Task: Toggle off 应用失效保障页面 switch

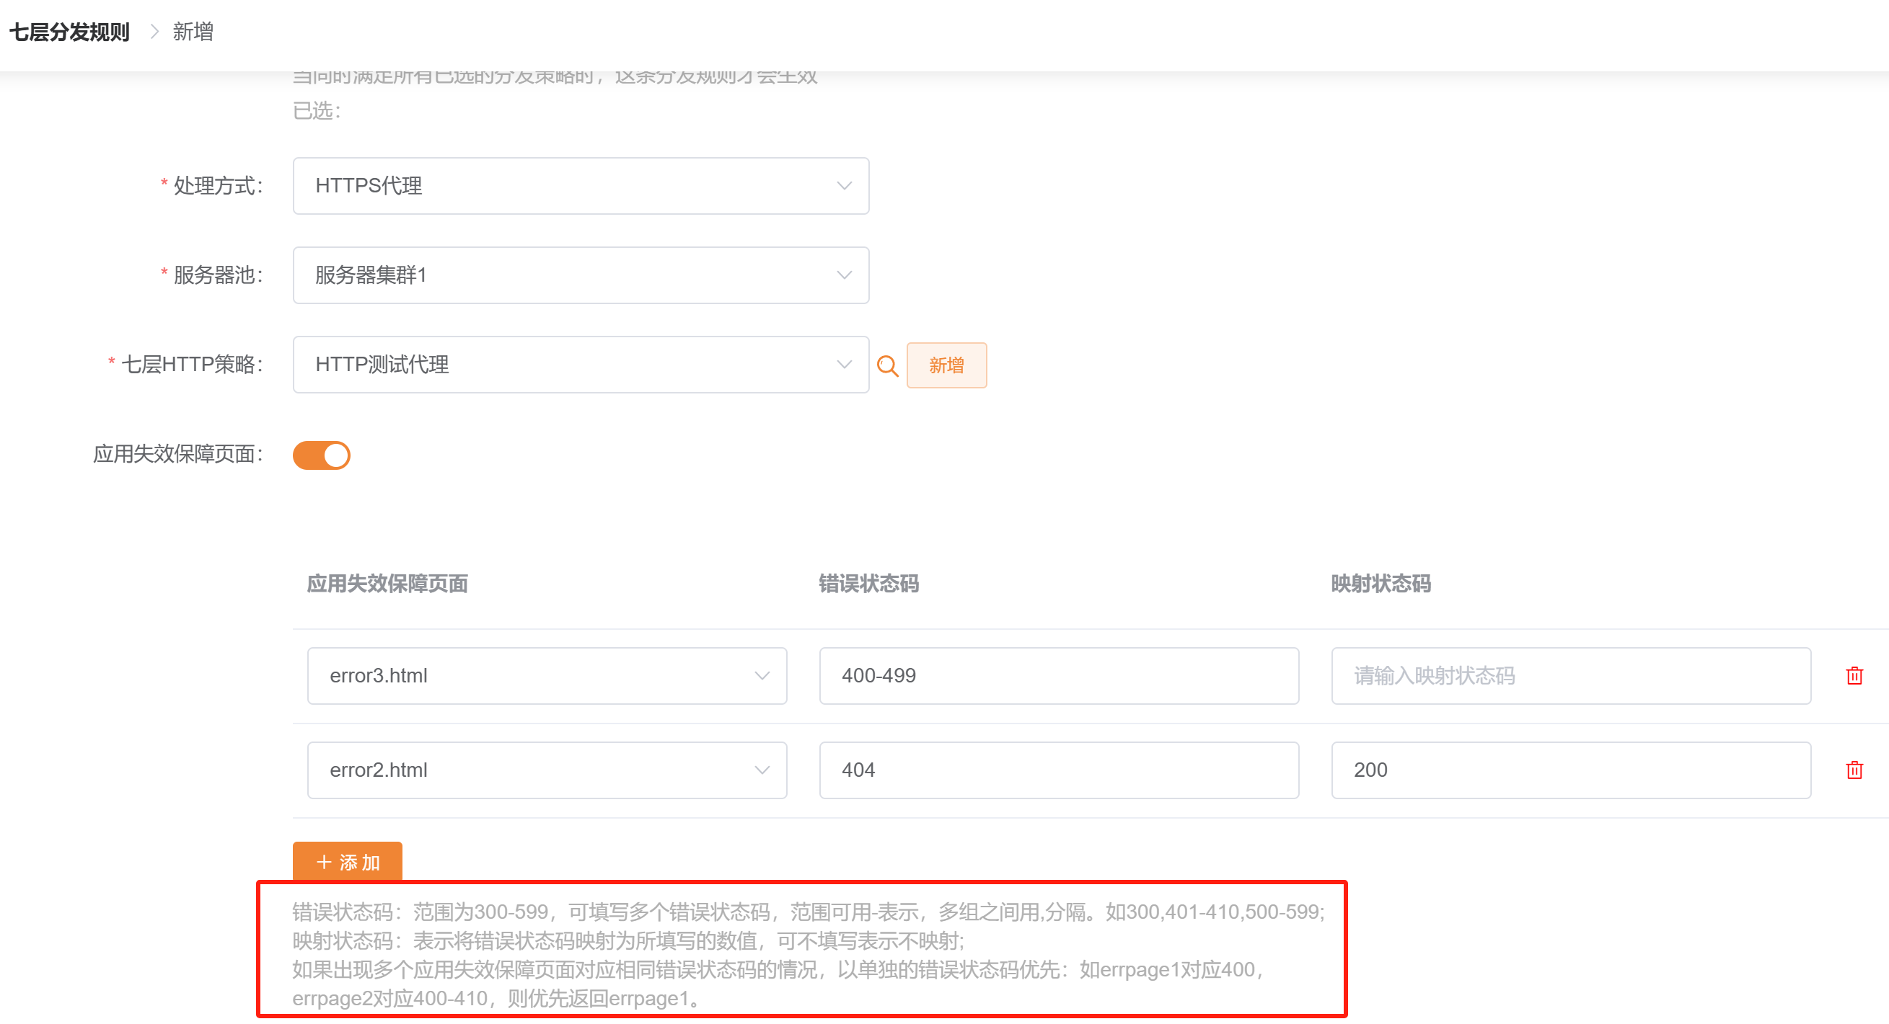Action: point(321,455)
